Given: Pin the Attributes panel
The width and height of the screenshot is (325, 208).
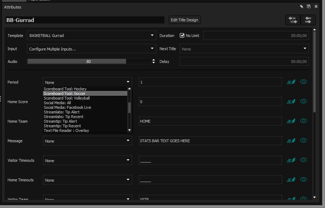Looking at the screenshot, I should [x=302, y=7].
